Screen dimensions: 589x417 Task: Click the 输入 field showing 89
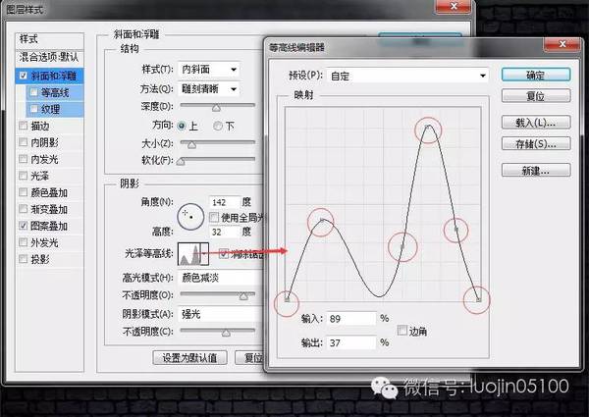point(351,319)
